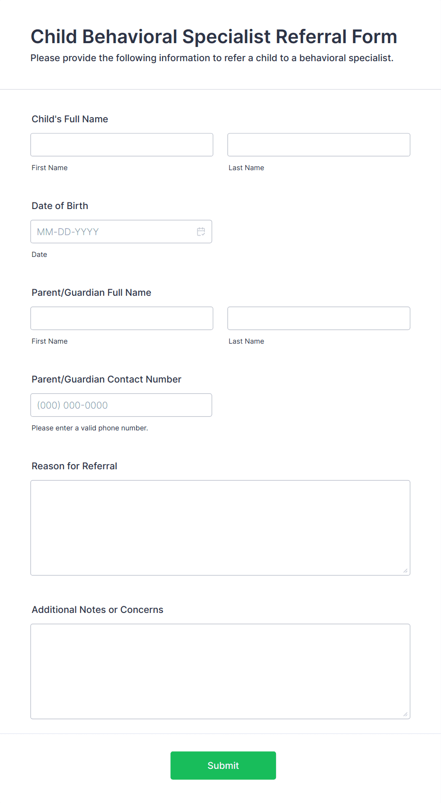The height and width of the screenshot is (803, 441).
Task: Click the "Additional Notes or Concerns" label
Action: [x=97, y=610]
